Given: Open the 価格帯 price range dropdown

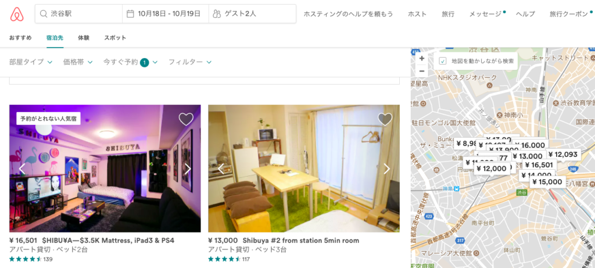Looking at the screenshot, I should (x=78, y=62).
